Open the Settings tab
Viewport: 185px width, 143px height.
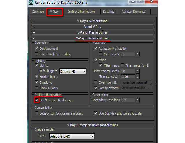tap(109, 12)
